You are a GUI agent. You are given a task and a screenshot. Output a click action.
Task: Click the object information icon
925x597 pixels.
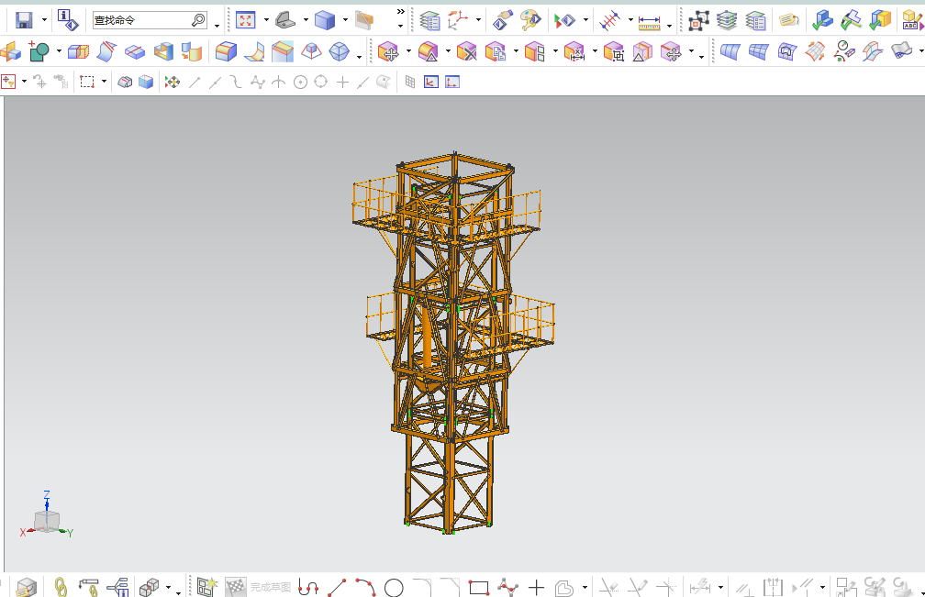pos(68,20)
